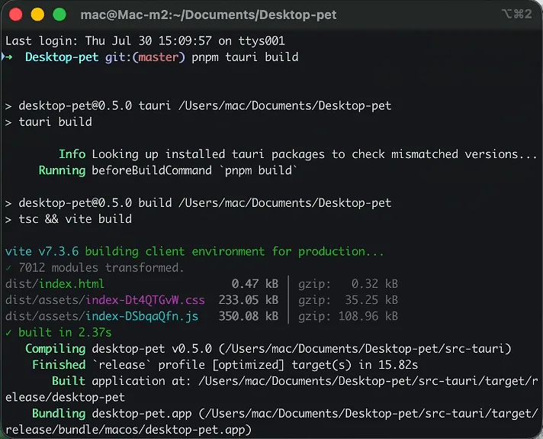Click 'Looking up installed tauri packages' message
Viewport: 543px width, 439px height.
(314, 154)
